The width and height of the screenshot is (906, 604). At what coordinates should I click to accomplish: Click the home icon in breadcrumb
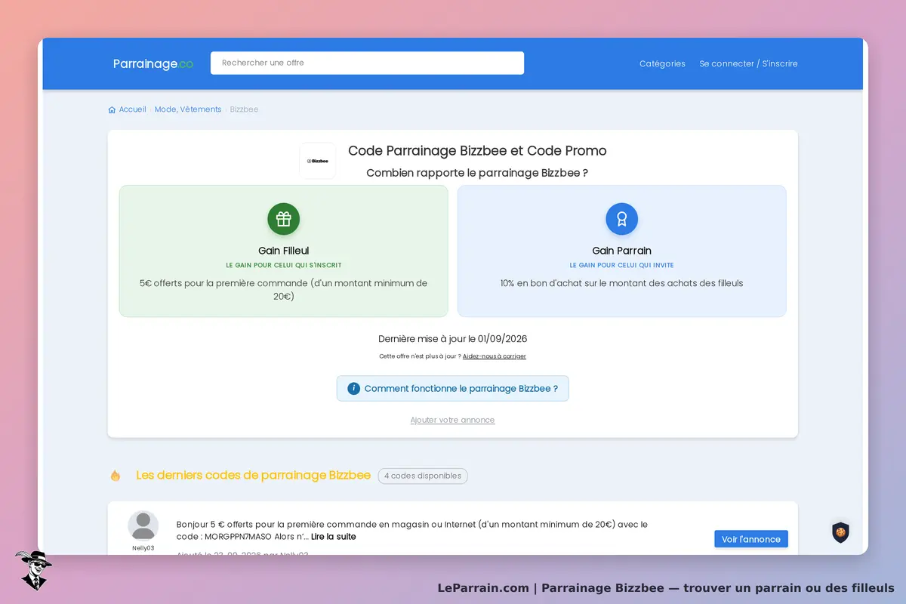pos(112,109)
